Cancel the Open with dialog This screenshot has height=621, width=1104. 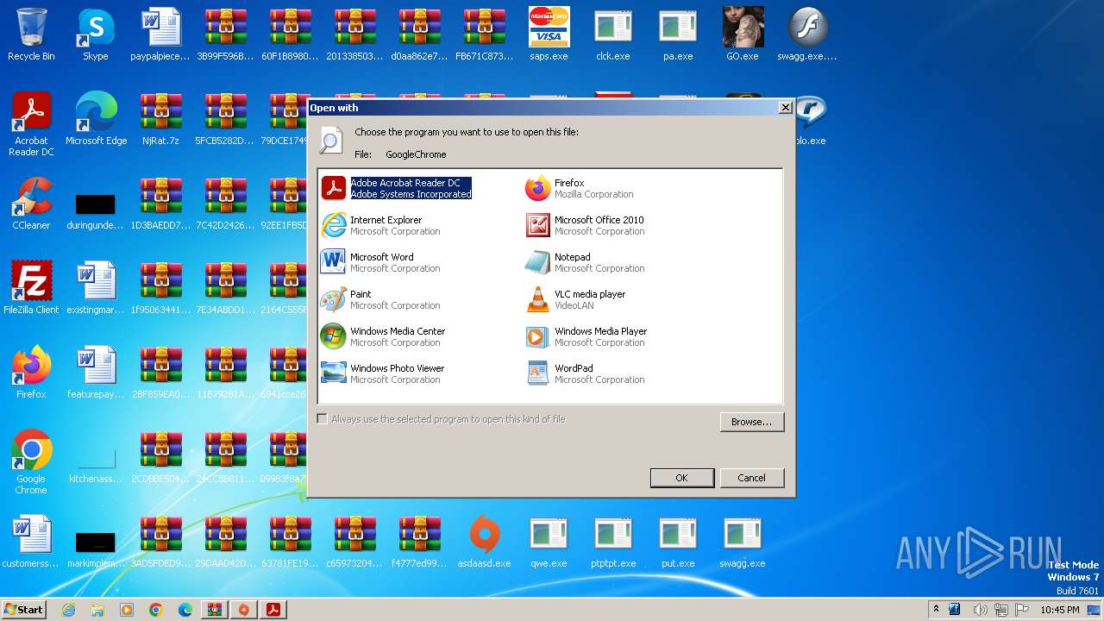pos(751,478)
